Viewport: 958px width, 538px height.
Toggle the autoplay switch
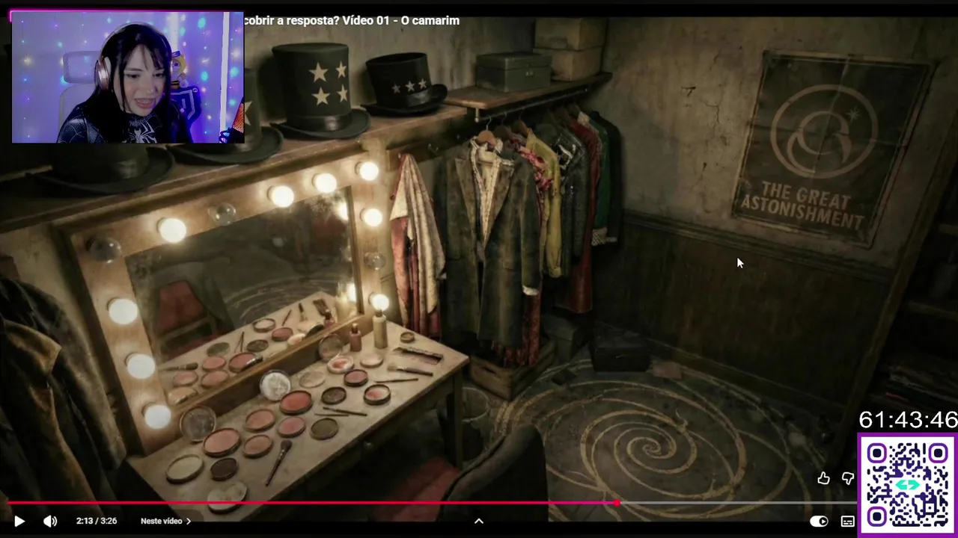point(820,521)
